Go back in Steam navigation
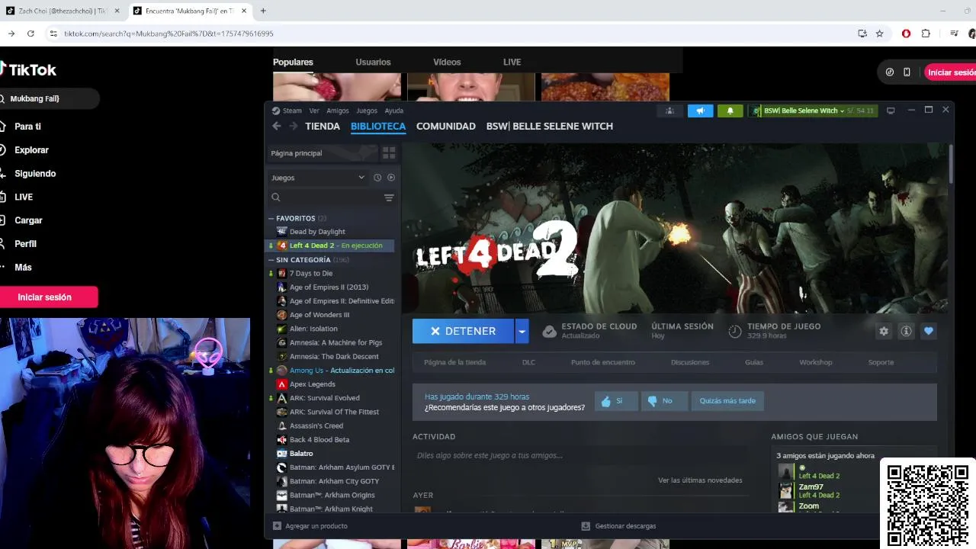This screenshot has height=549, width=976. click(x=277, y=127)
